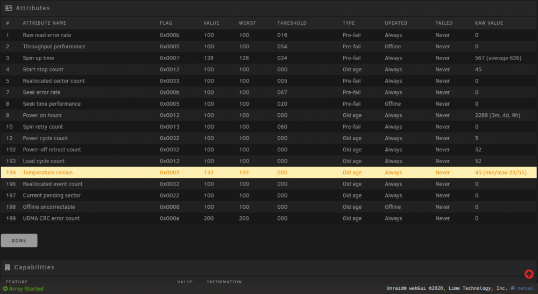The height and width of the screenshot is (294, 538).
Task: Click the Unraid webGui copyright text
Action: [x=447, y=288]
